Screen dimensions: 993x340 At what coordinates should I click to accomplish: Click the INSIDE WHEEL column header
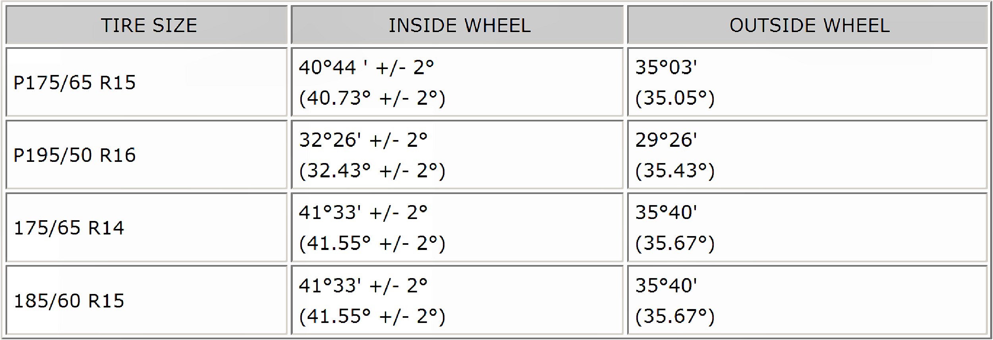tap(459, 25)
